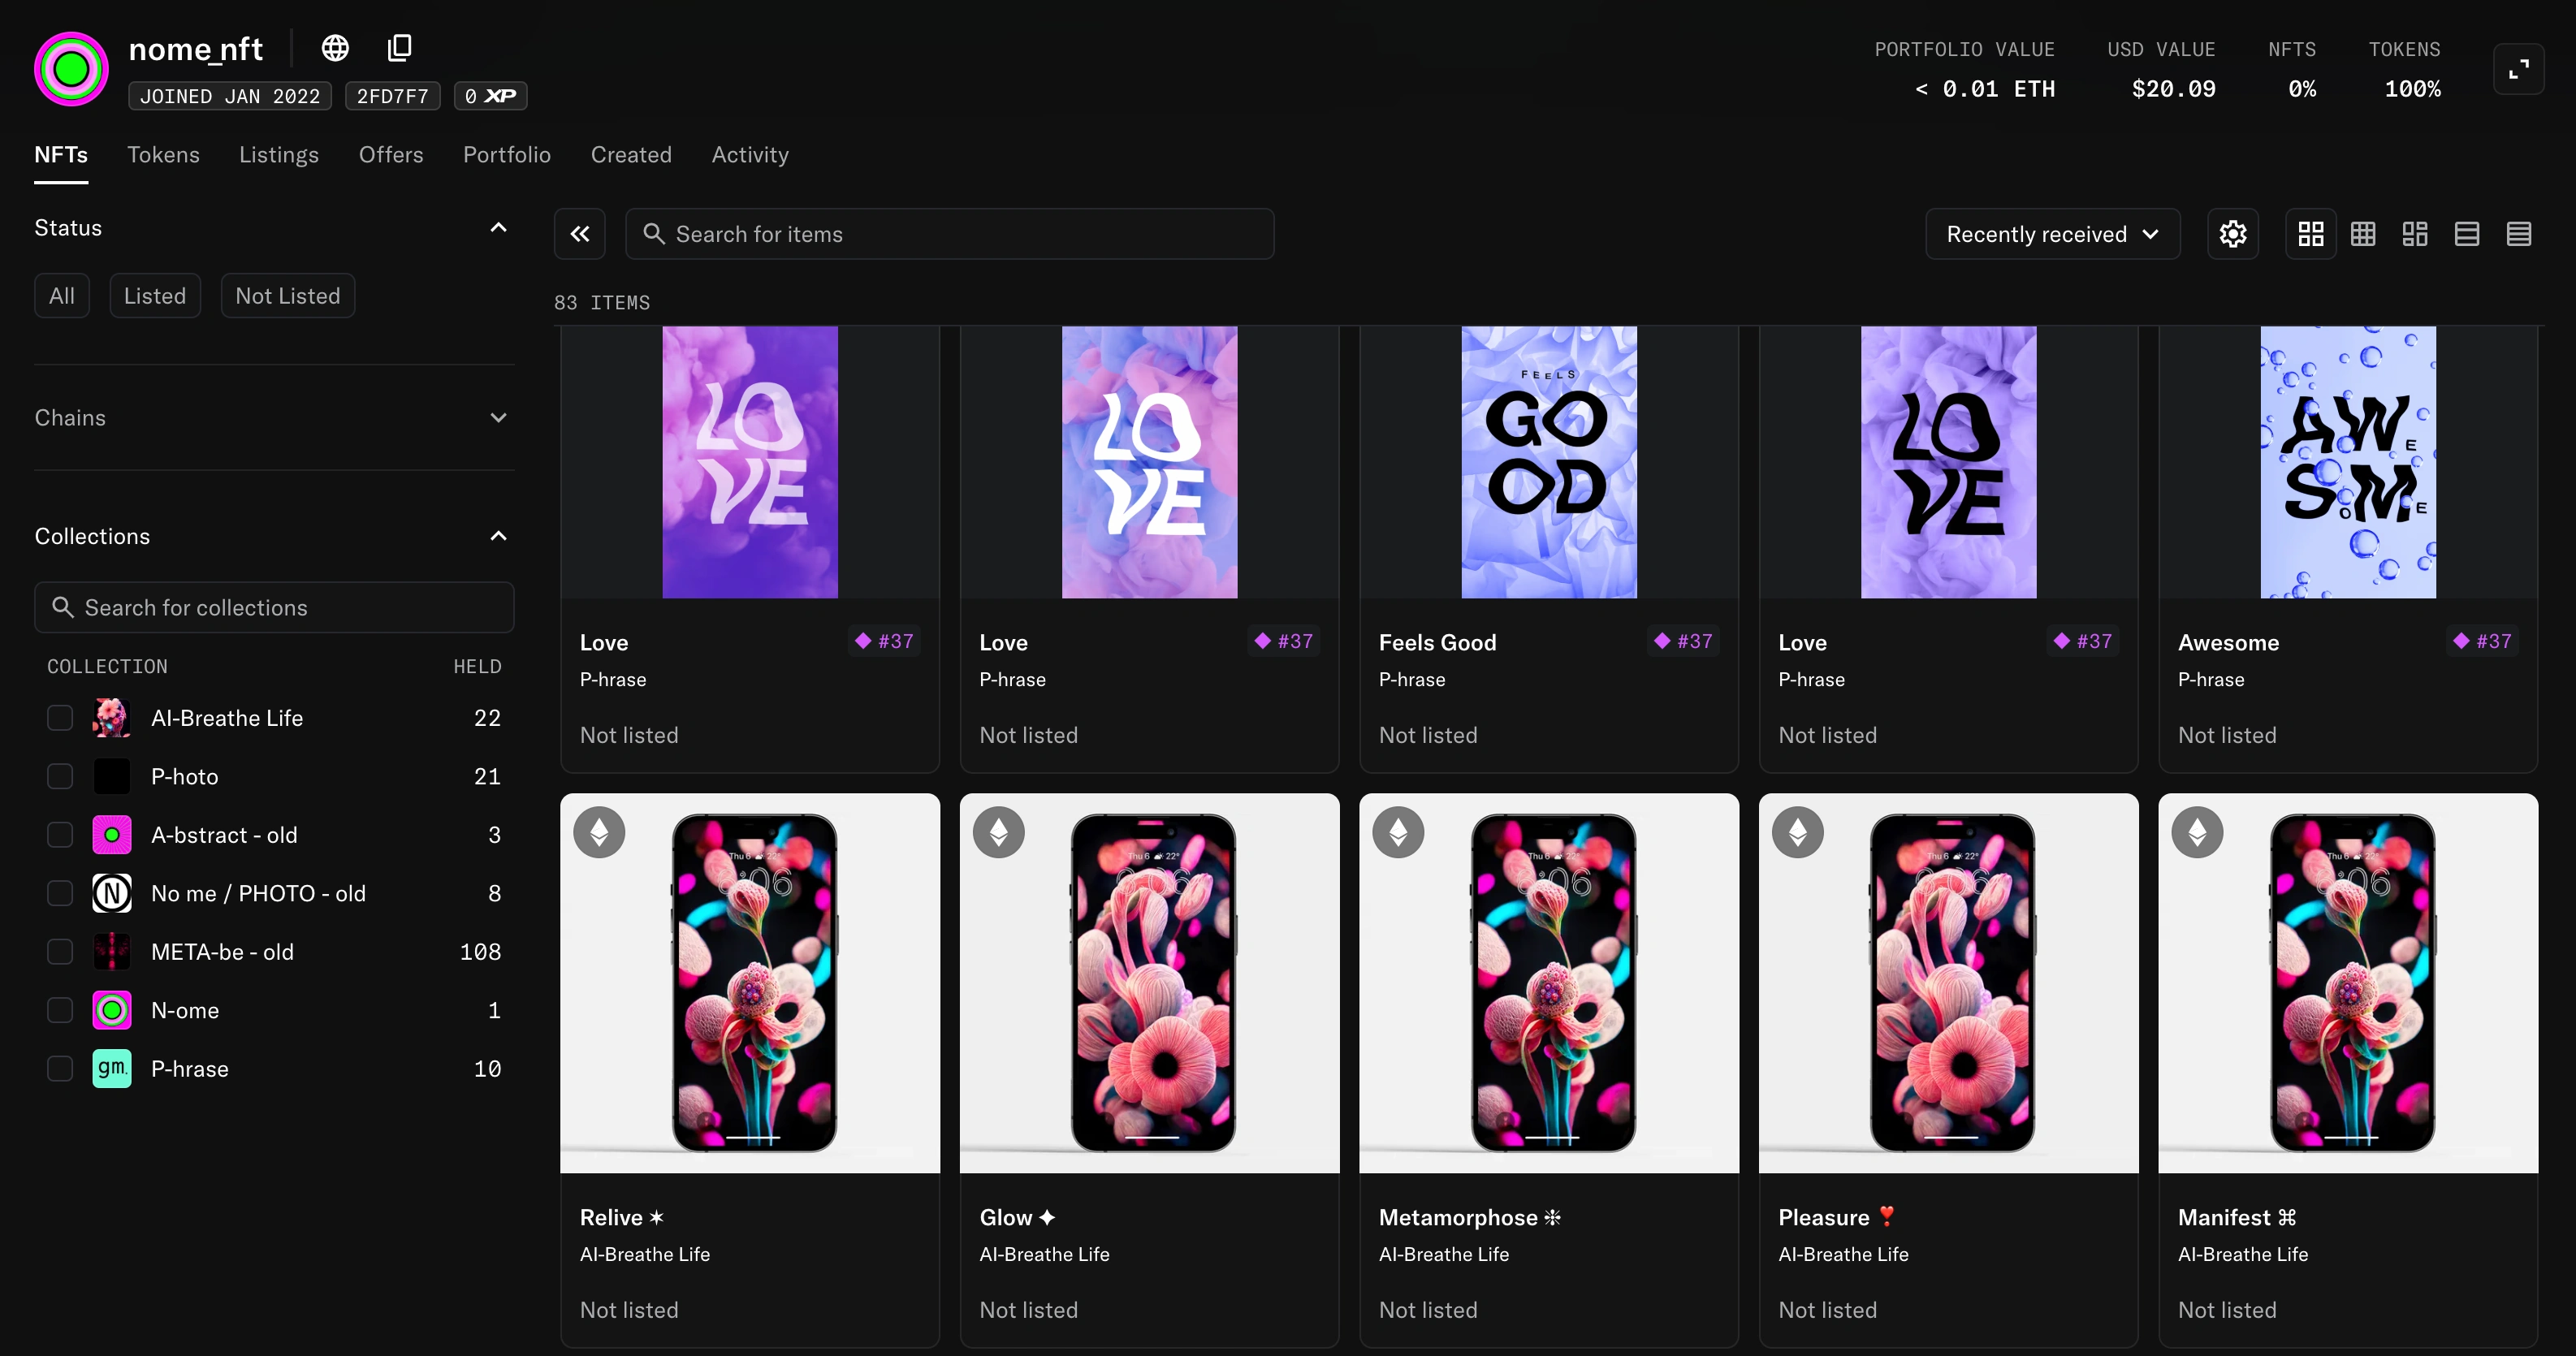Switch to the Tokens tab
This screenshot has height=1356, width=2576.
pyautogui.click(x=163, y=154)
